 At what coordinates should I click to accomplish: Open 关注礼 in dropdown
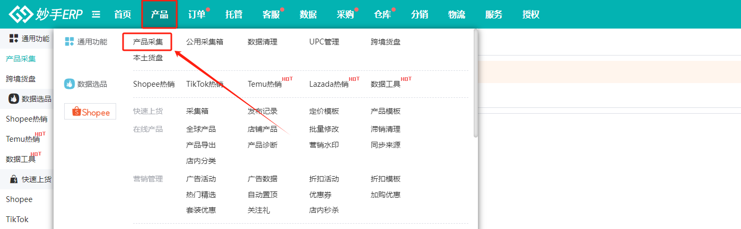click(259, 210)
